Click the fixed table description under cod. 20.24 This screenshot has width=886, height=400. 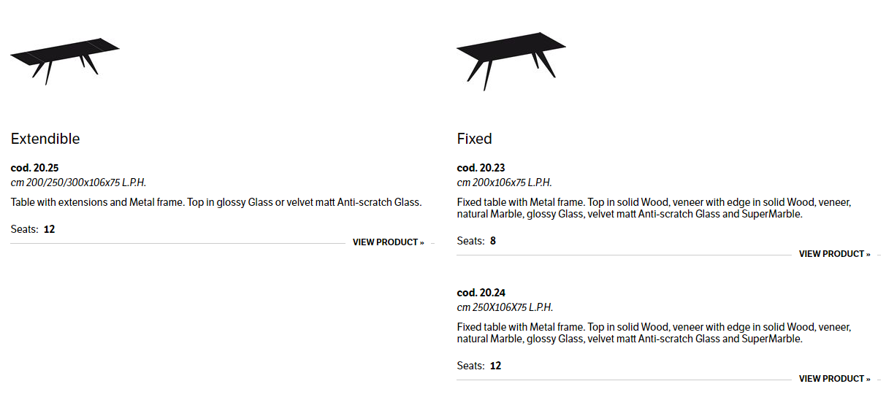point(654,333)
